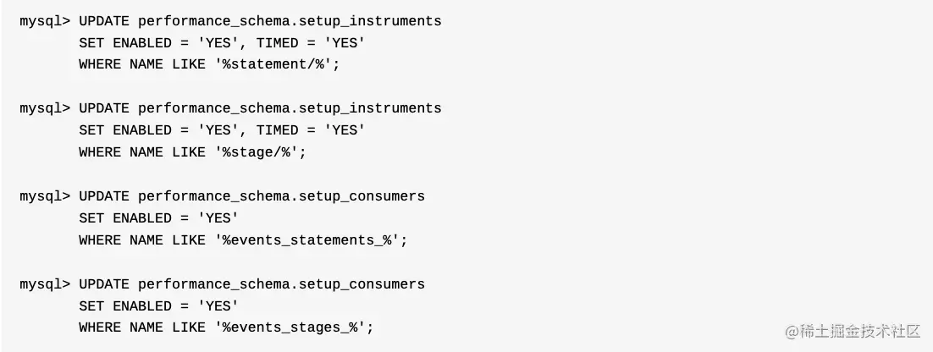This screenshot has height=352, width=933.
Task: Click WHERE in the third statement
Action: click(100, 240)
